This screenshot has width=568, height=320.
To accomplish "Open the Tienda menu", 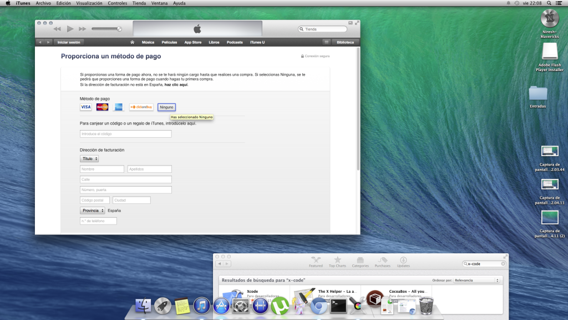I will click(x=139, y=3).
